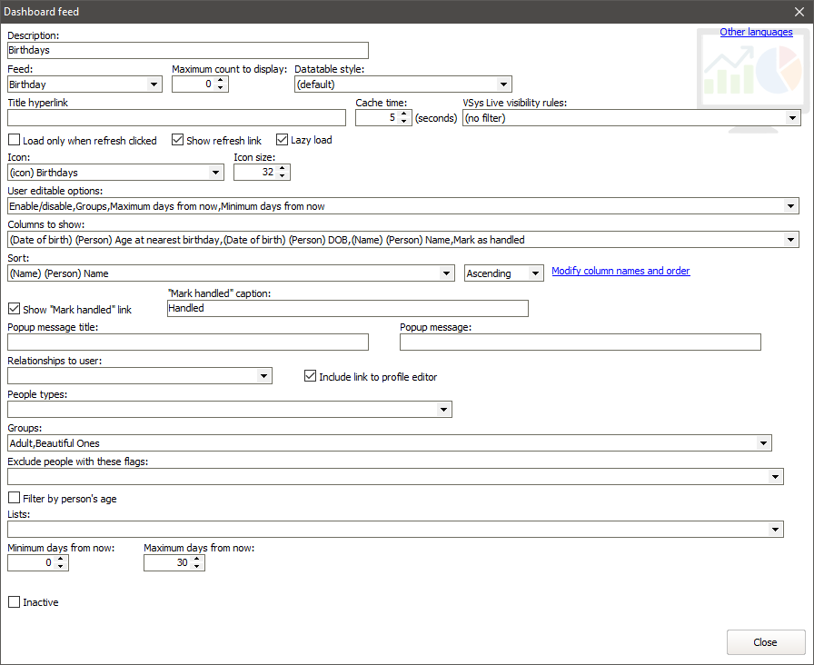Image resolution: width=814 pixels, height=665 pixels.
Task: Open the Ascending sort order dropdown
Action: tap(534, 273)
